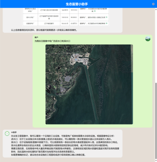Click the AI reply line beginning 进水口：
This screenshot has height=162, width=157.
(62, 139)
